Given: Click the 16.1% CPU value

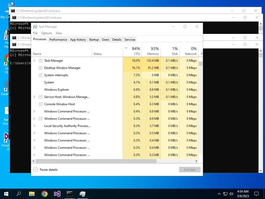Looking at the screenshot, I should (x=136, y=68).
